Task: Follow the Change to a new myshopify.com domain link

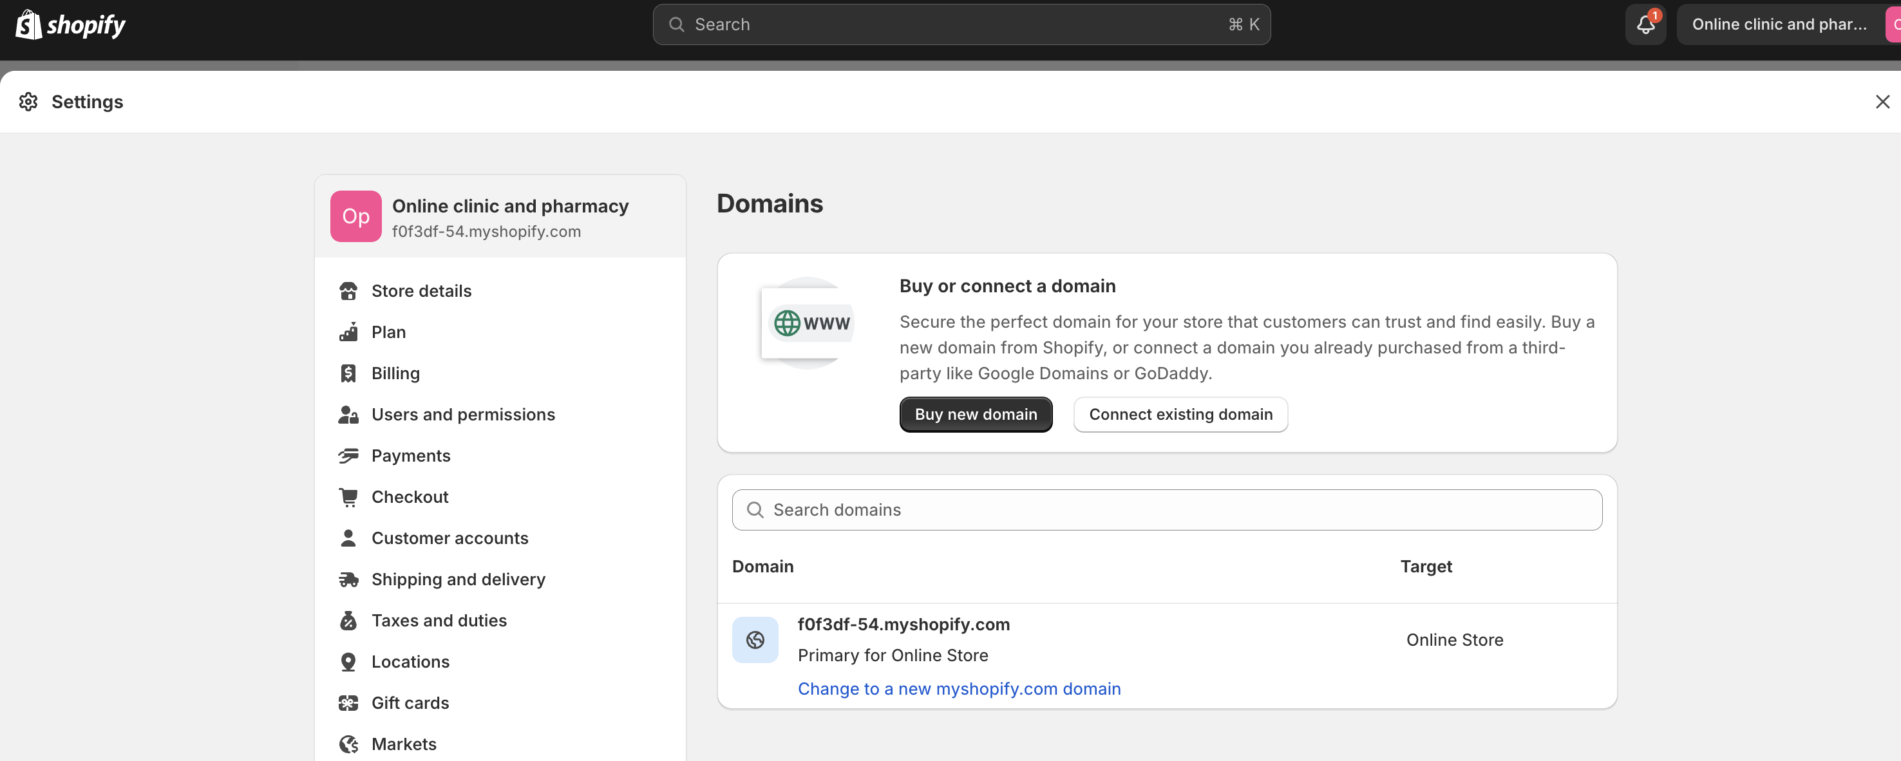Action: click(959, 688)
